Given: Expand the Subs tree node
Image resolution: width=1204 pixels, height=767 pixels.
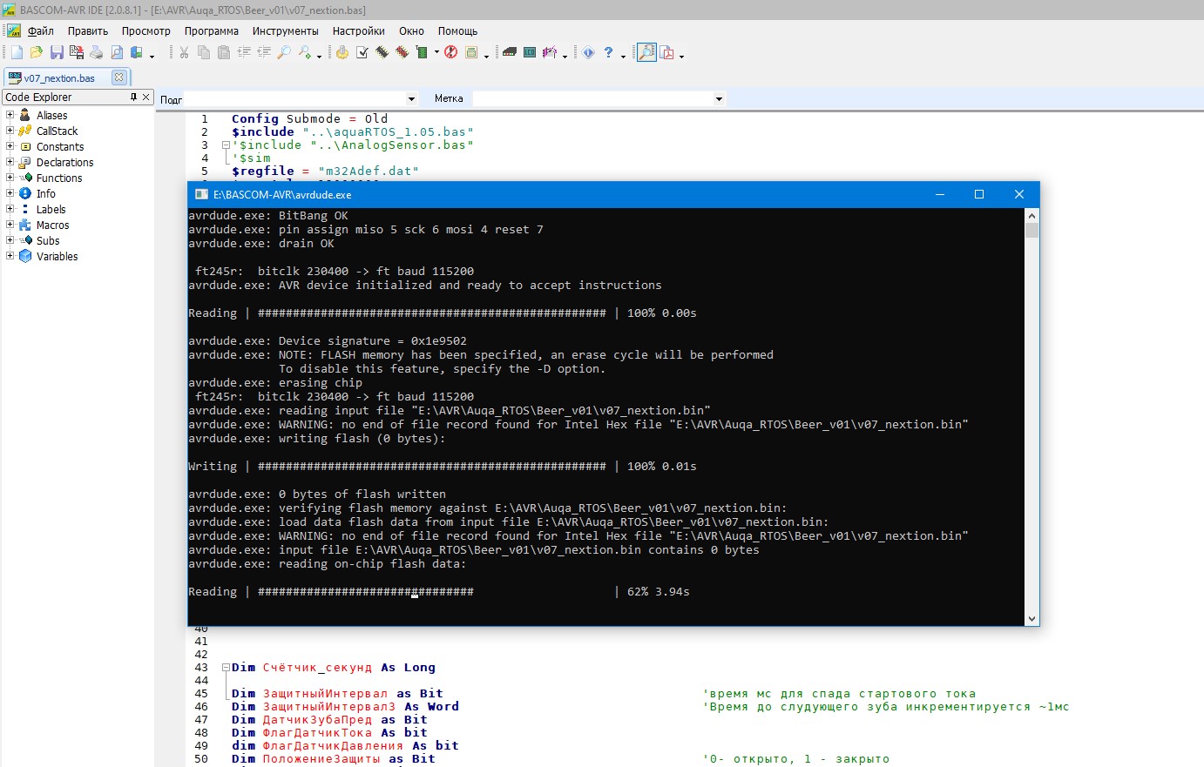Looking at the screenshot, I should coord(10,240).
